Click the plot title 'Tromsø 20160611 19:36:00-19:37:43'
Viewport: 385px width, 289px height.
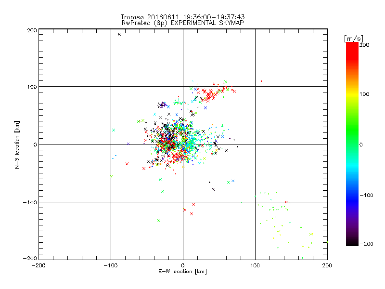click(182, 17)
